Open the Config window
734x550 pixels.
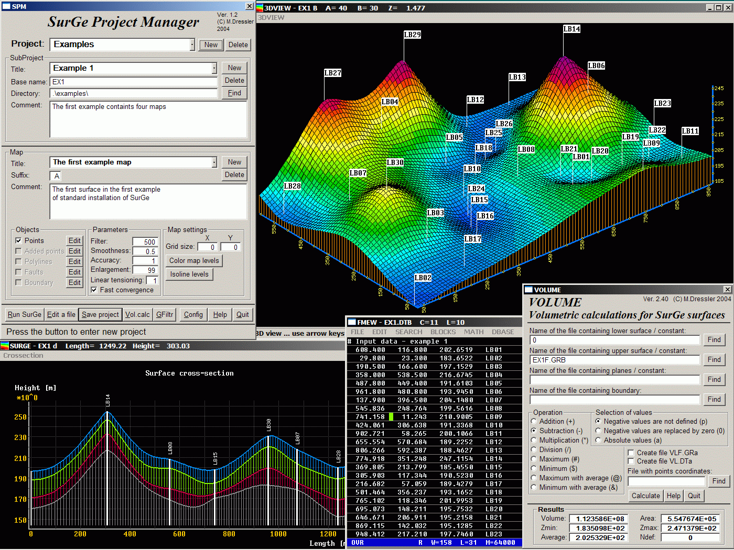point(193,314)
